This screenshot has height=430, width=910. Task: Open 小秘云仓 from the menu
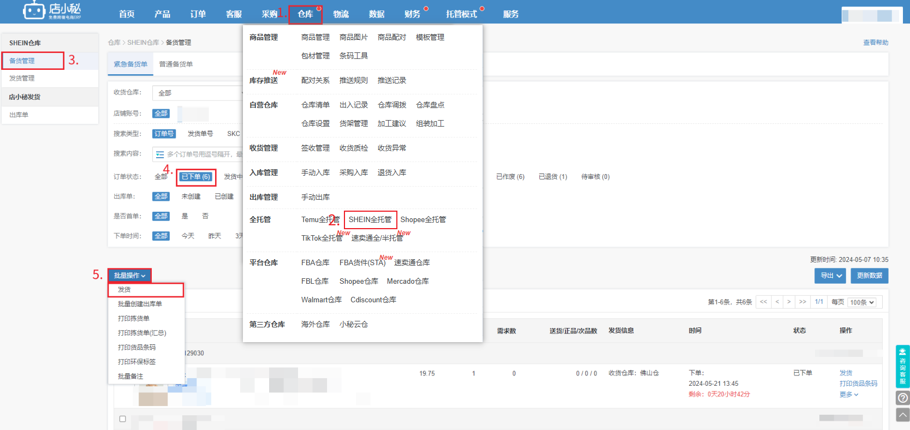click(354, 324)
